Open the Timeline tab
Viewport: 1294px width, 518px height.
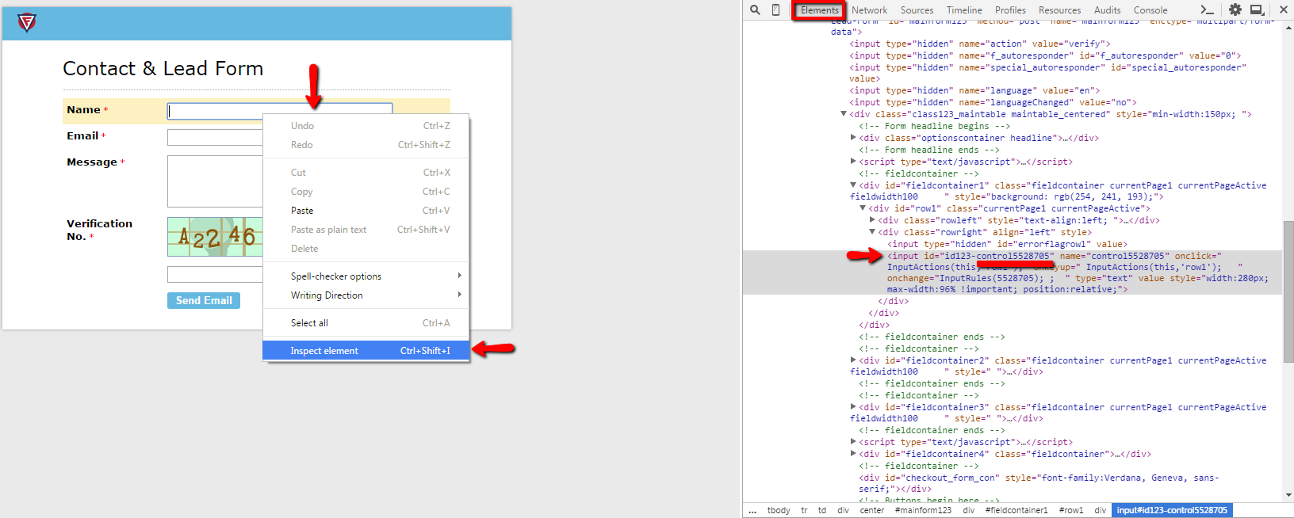coord(964,10)
